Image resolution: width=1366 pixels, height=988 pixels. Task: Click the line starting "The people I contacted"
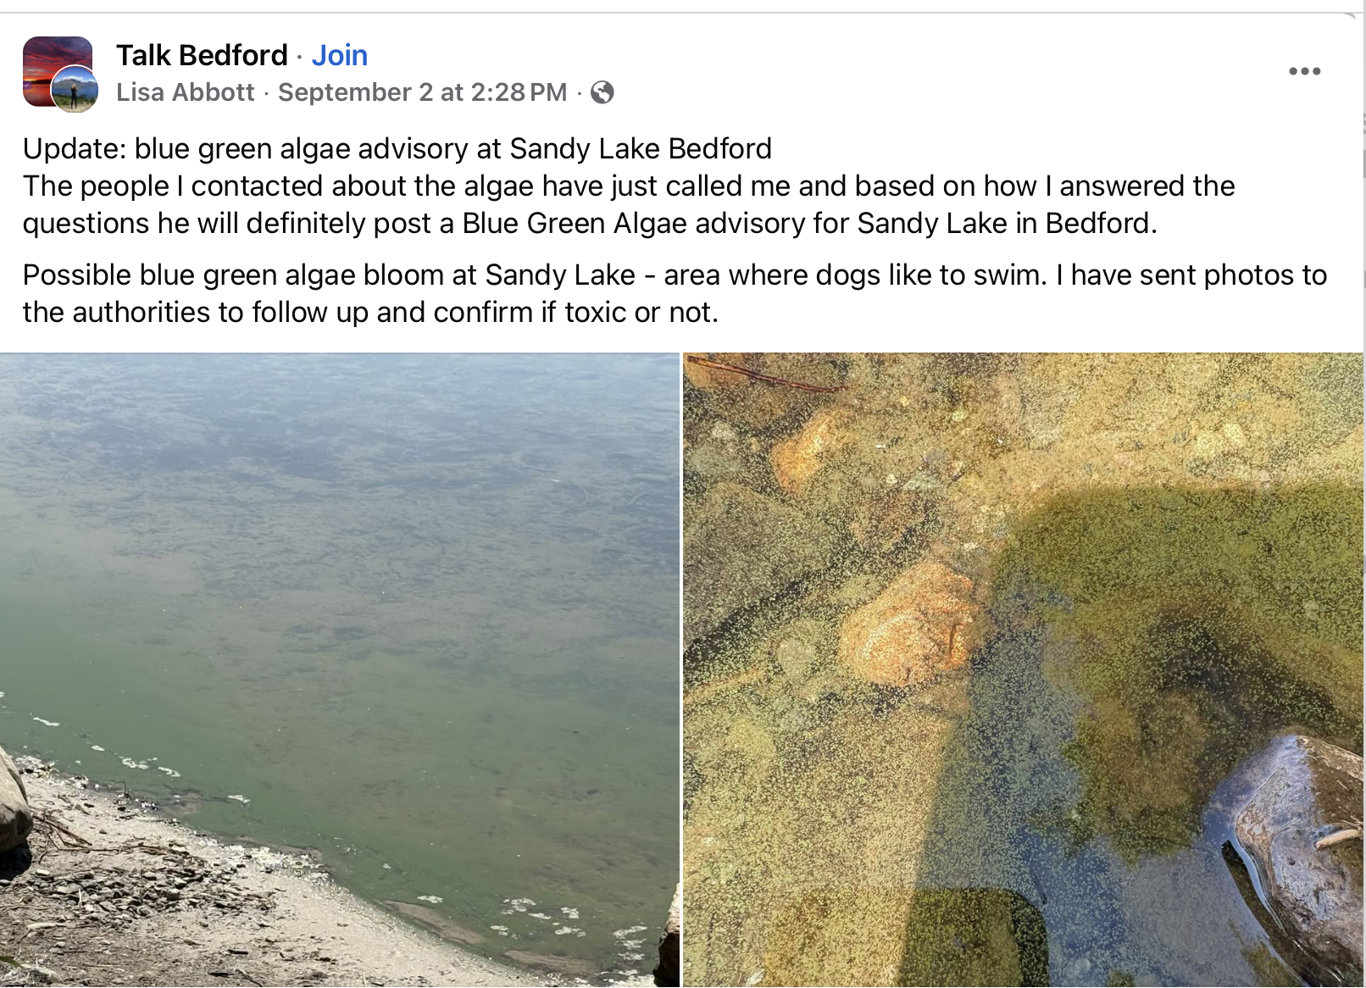click(628, 186)
